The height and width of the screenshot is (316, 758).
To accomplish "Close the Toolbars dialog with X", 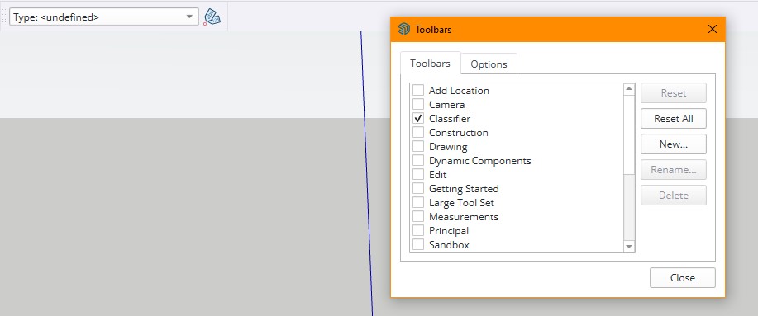I will point(712,30).
